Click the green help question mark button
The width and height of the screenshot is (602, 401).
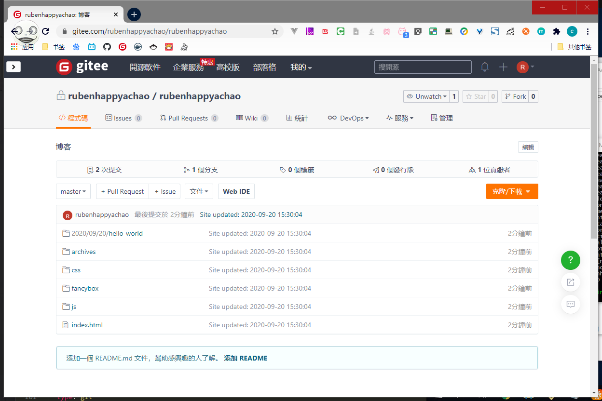click(x=570, y=260)
